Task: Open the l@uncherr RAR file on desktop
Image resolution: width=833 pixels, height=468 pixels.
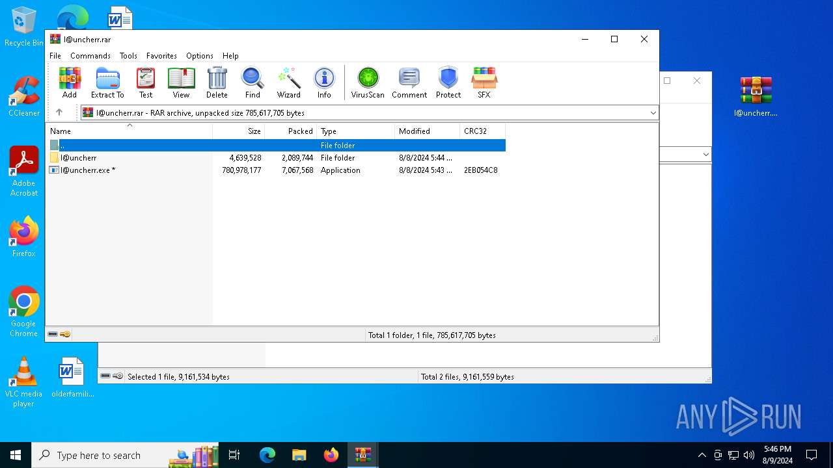Action: [756, 96]
